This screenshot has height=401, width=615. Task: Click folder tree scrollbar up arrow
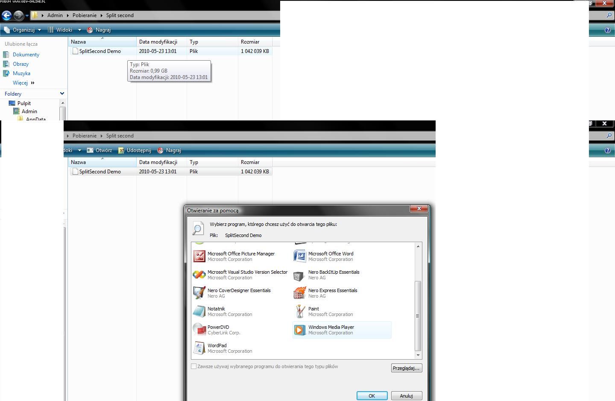tap(63, 103)
